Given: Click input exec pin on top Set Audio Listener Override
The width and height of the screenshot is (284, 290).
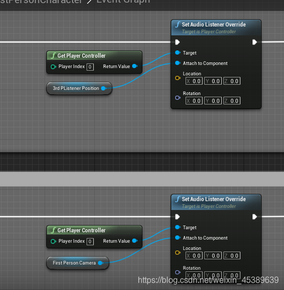Looking at the screenshot, I should tap(177, 42).
